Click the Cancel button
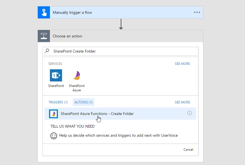This screenshot has height=165, width=245. pyautogui.click(x=188, y=149)
